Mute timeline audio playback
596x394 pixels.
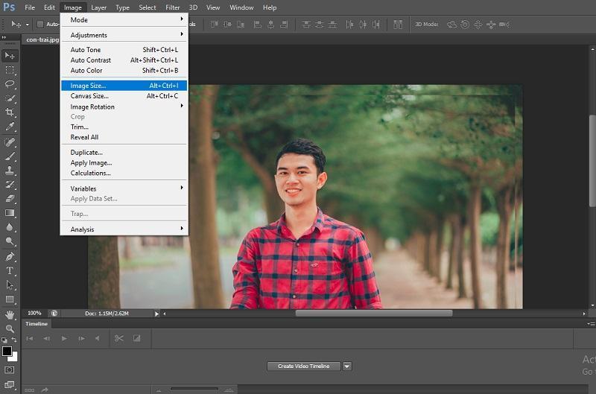tap(98, 338)
